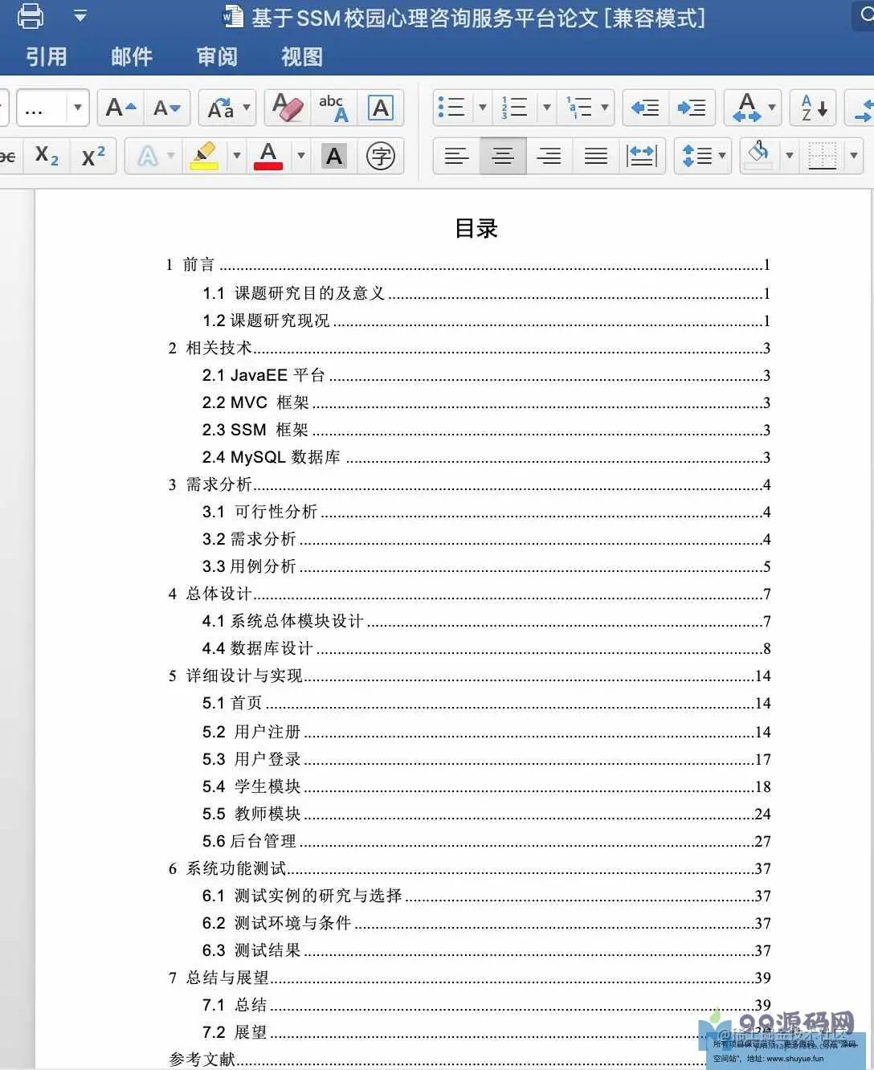874x1070 pixels.
Task: Go to the 视图 (View) tab
Action: [x=302, y=56]
